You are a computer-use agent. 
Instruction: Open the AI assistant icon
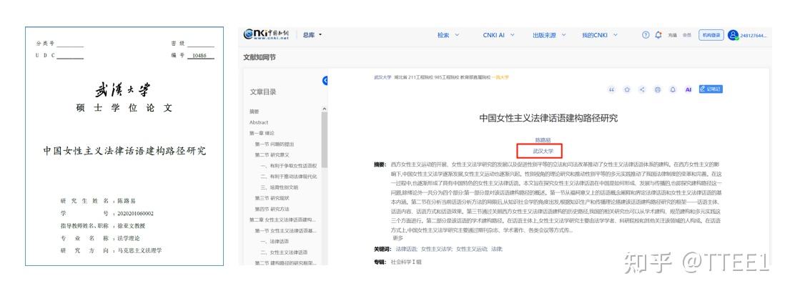[x=688, y=89]
